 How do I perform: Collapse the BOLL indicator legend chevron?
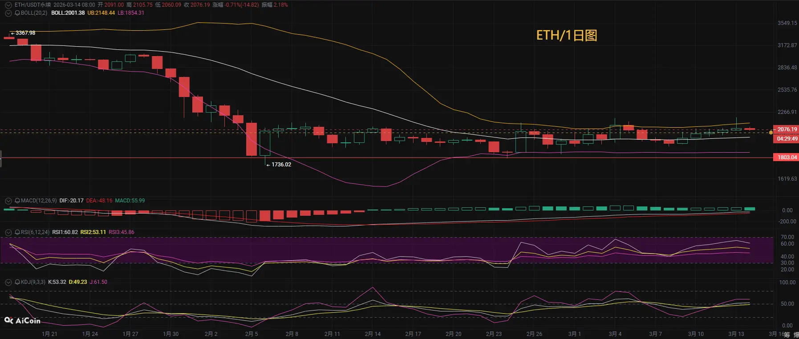pyautogui.click(x=8, y=13)
